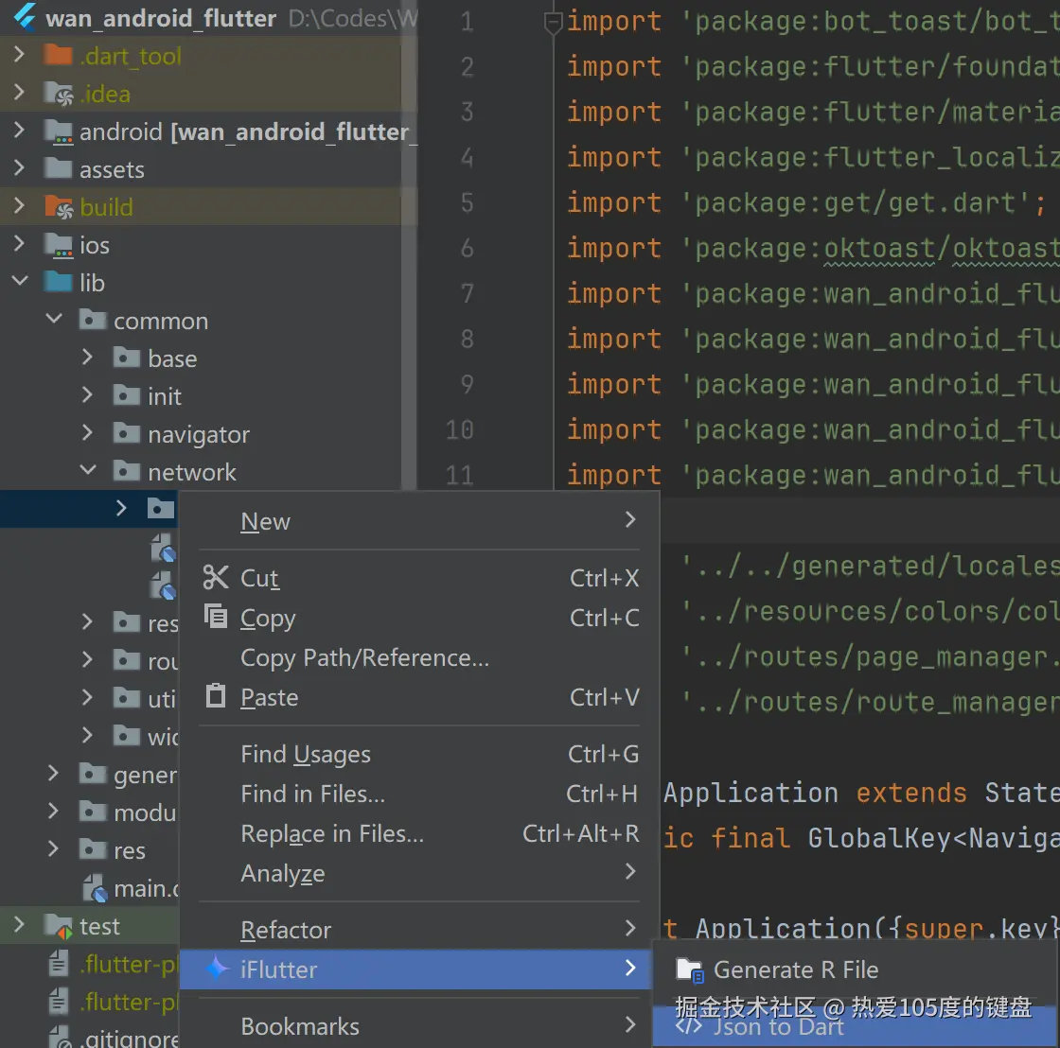The height and width of the screenshot is (1048, 1060).
Task: Click the wan_android_flutter project root
Action: click(x=160, y=18)
